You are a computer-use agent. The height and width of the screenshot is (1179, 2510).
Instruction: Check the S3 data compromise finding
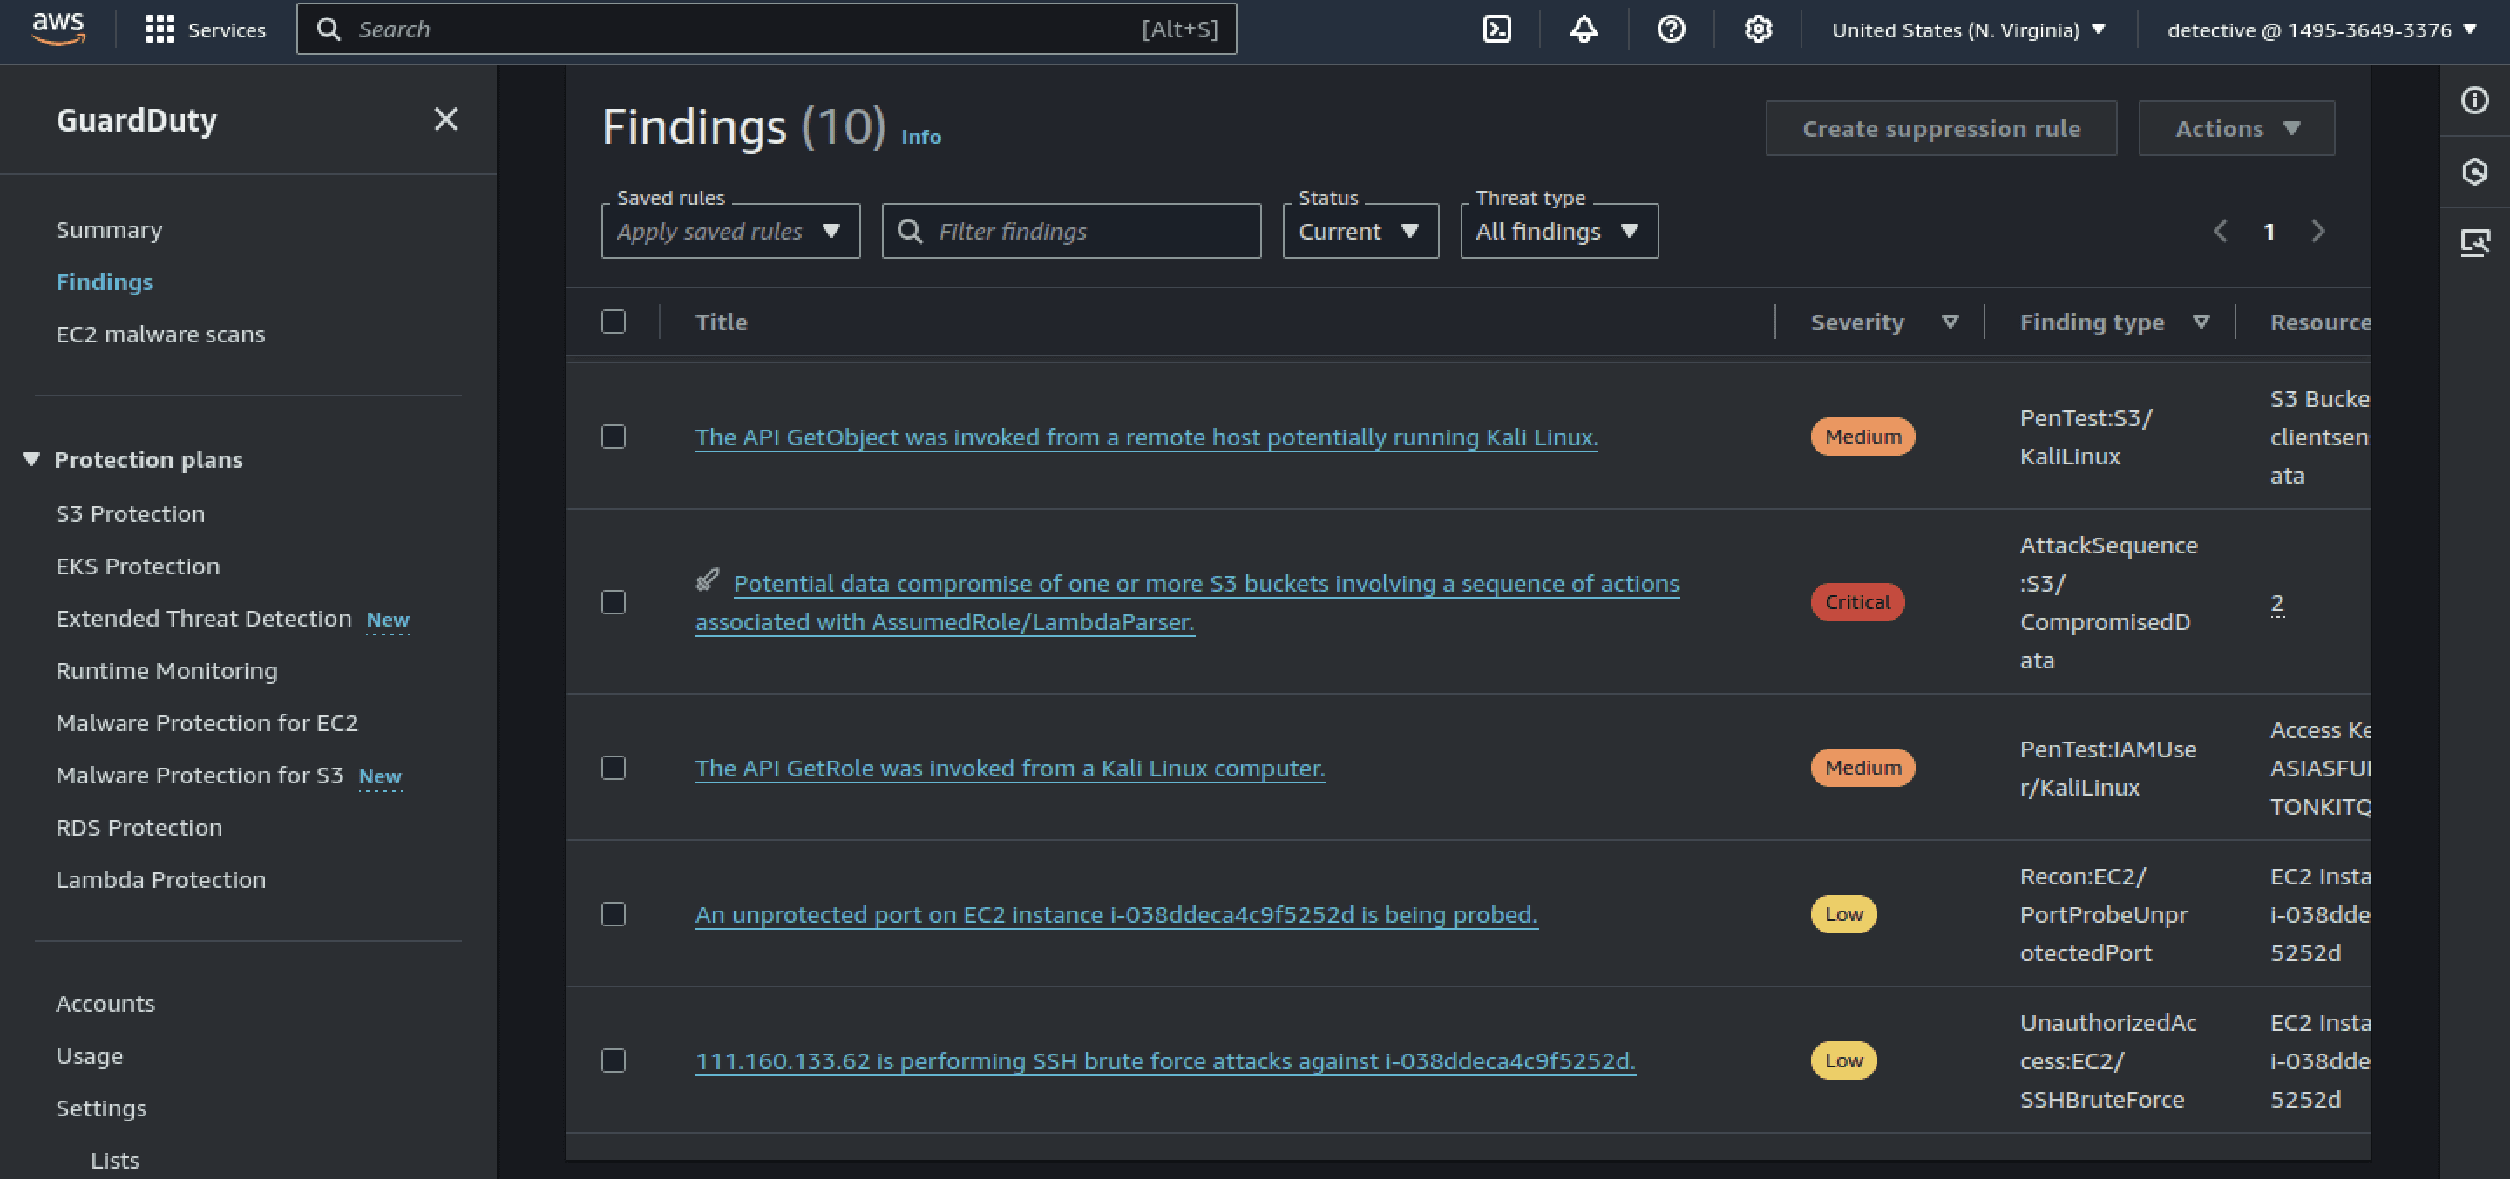click(x=613, y=602)
